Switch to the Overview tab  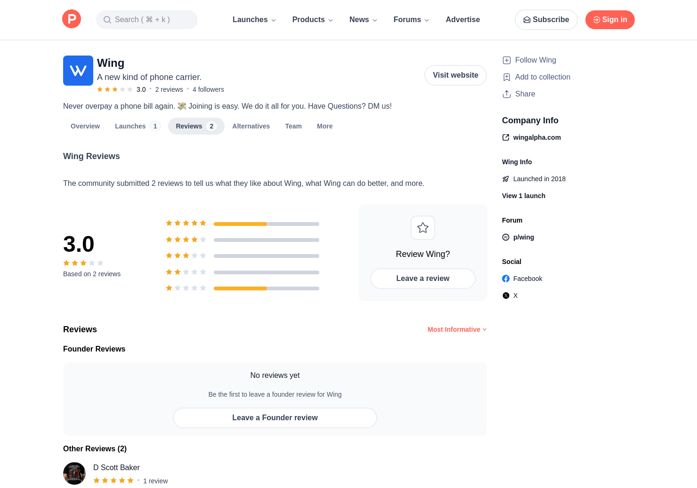[85, 126]
